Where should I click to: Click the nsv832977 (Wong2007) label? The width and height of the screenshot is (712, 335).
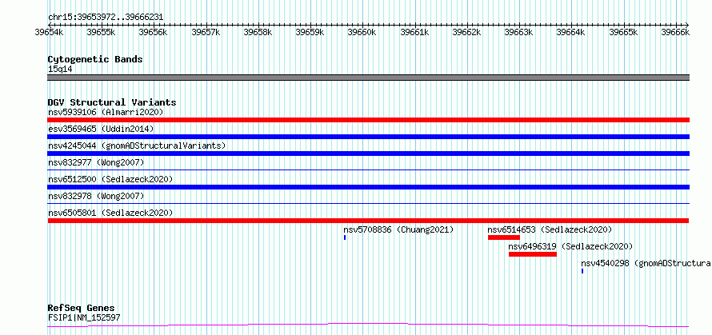(96, 162)
